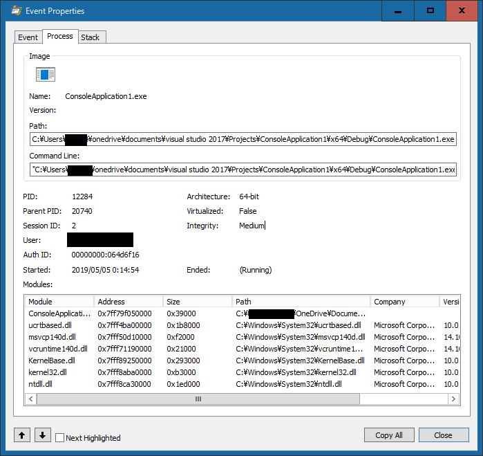The height and width of the screenshot is (456, 483).
Task: Click the next event down arrow button
Action: [x=43, y=435]
